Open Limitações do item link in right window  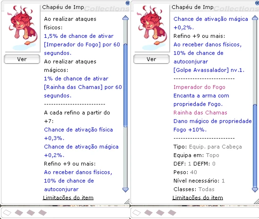click(198, 198)
